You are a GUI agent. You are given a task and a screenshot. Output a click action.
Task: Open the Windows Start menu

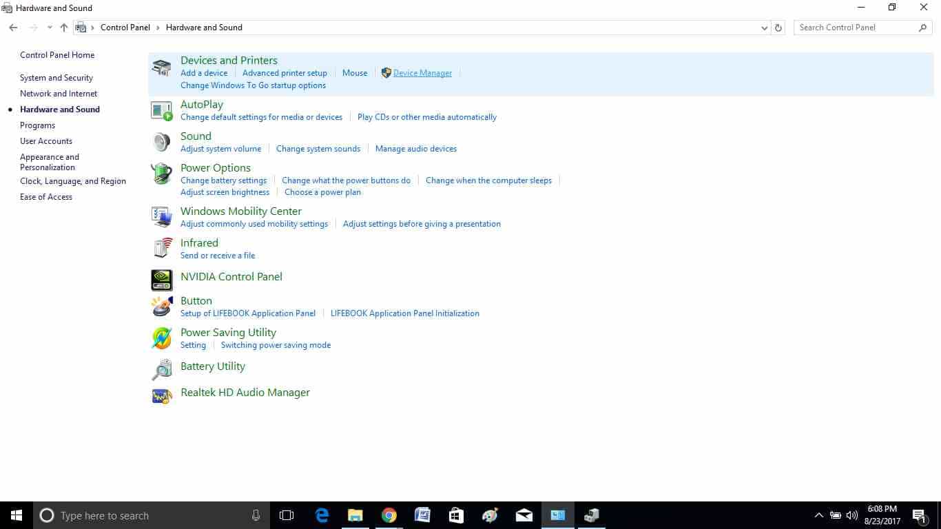click(x=16, y=515)
